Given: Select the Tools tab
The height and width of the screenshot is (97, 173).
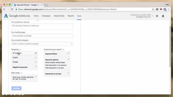Looking at the screenshot, I should [79, 16].
